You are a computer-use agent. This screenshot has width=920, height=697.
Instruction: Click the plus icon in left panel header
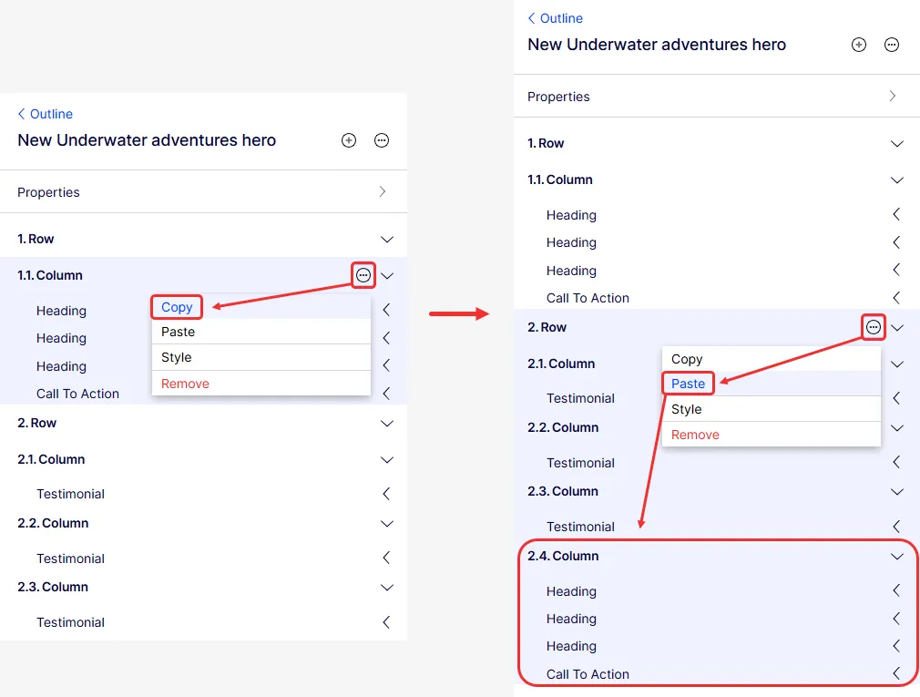(349, 140)
